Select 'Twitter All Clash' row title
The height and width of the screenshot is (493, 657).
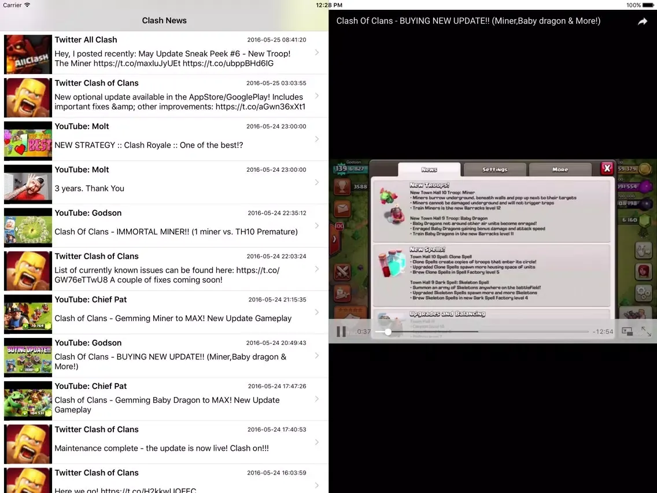pyautogui.click(x=86, y=40)
